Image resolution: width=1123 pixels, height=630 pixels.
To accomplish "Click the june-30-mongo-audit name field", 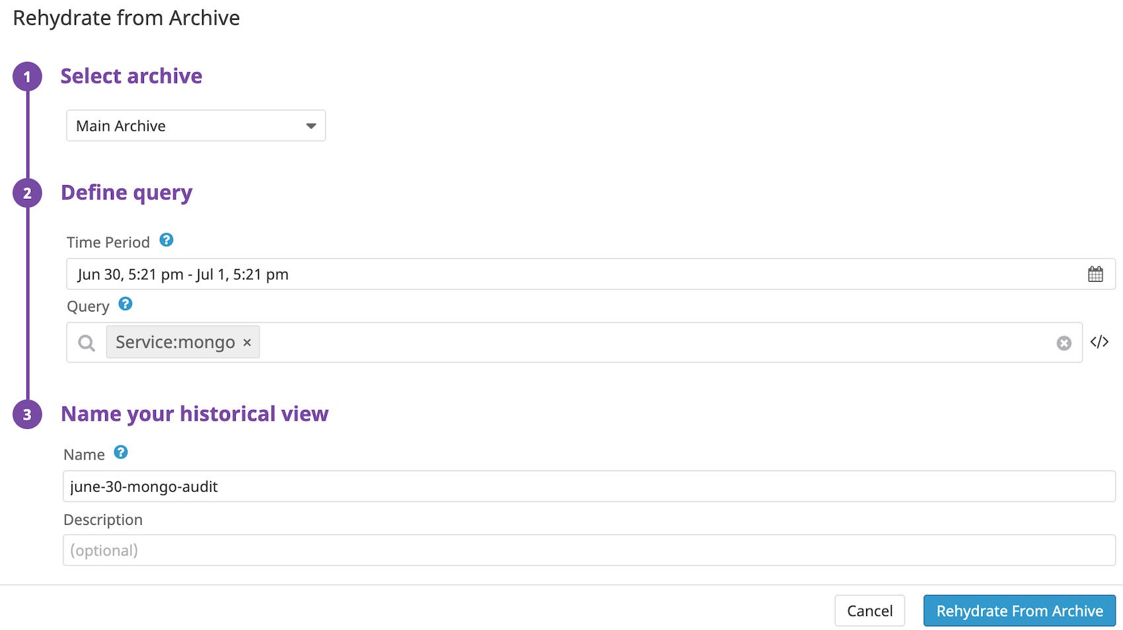I will (x=396, y=486).
